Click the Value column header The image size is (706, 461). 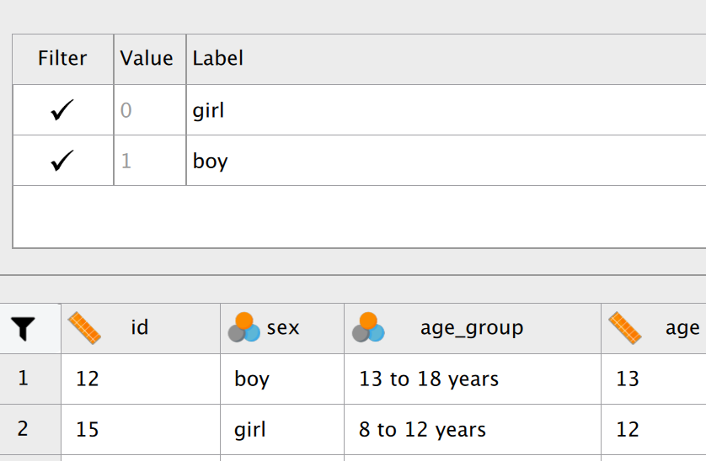point(149,59)
